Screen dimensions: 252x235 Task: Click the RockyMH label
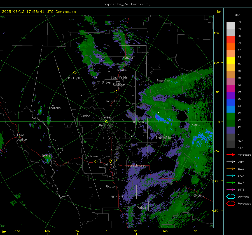(74, 78)
